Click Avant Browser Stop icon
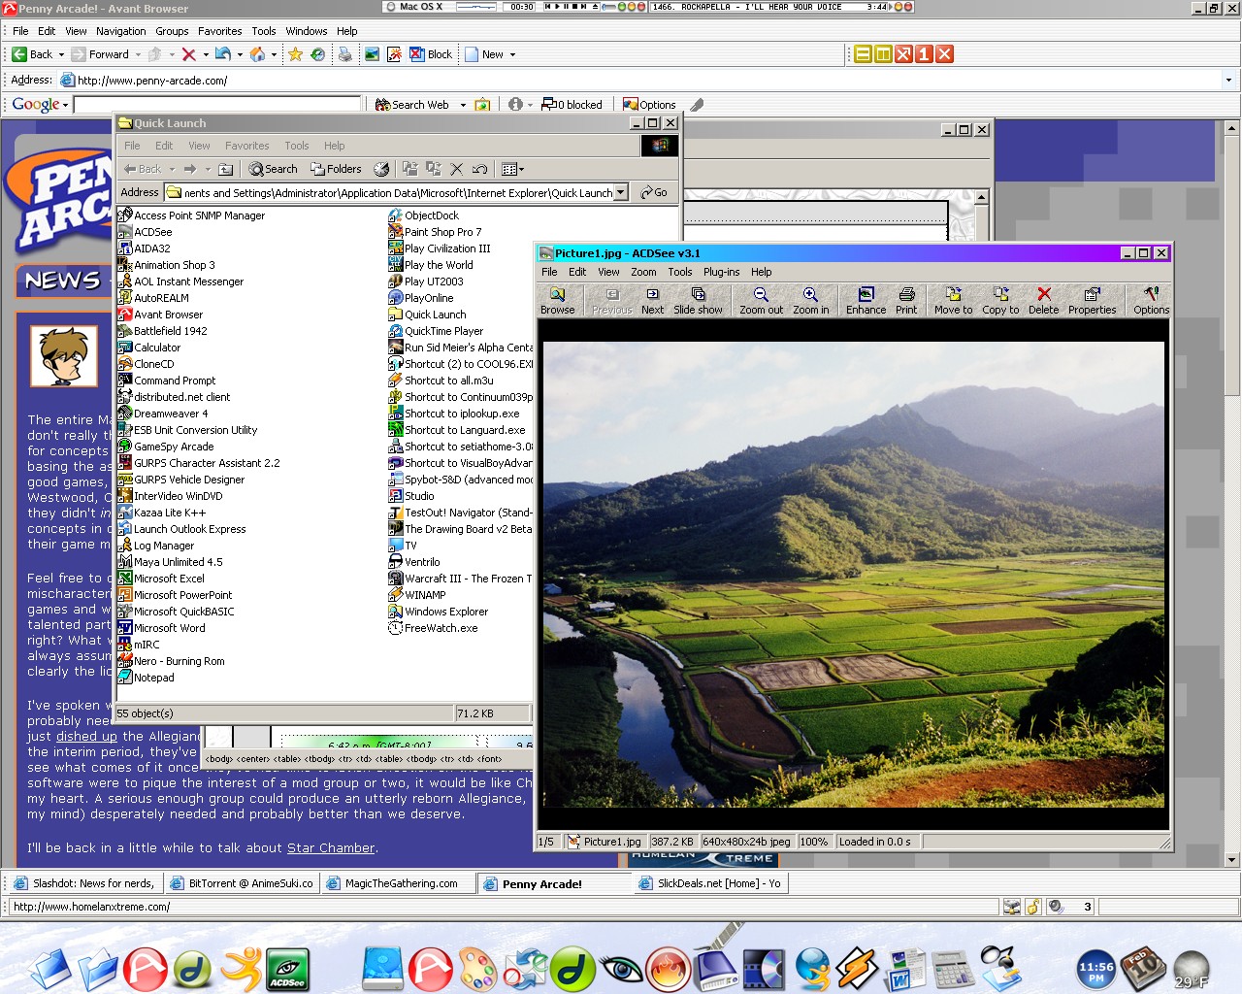This screenshot has width=1242, height=994. pyautogui.click(x=189, y=54)
